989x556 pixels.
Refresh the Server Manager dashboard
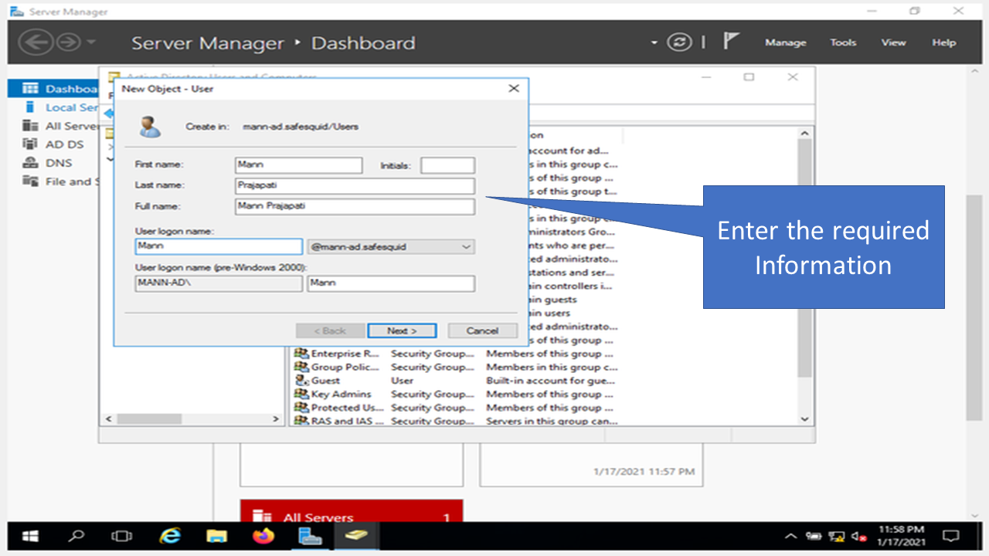679,42
